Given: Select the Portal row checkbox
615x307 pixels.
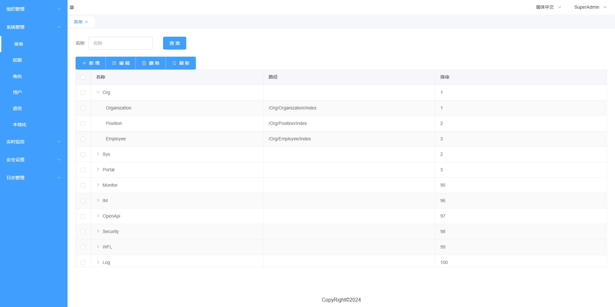Looking at the screenshot, I should (83, 170).
